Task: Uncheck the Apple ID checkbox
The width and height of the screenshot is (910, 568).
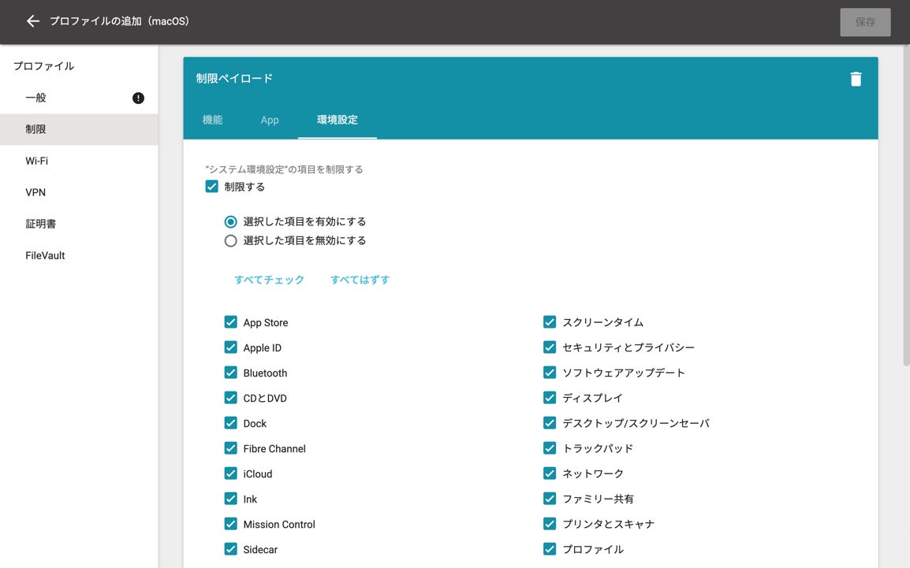Action: click(230, 347)
